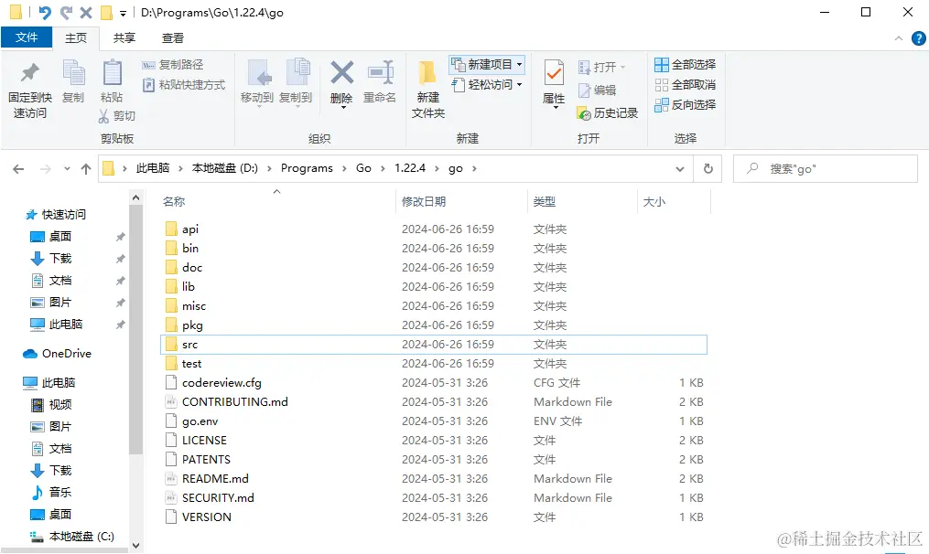Click the Delete (删除) X icon
Screen dimensions: 929x554
pos(342,73)
